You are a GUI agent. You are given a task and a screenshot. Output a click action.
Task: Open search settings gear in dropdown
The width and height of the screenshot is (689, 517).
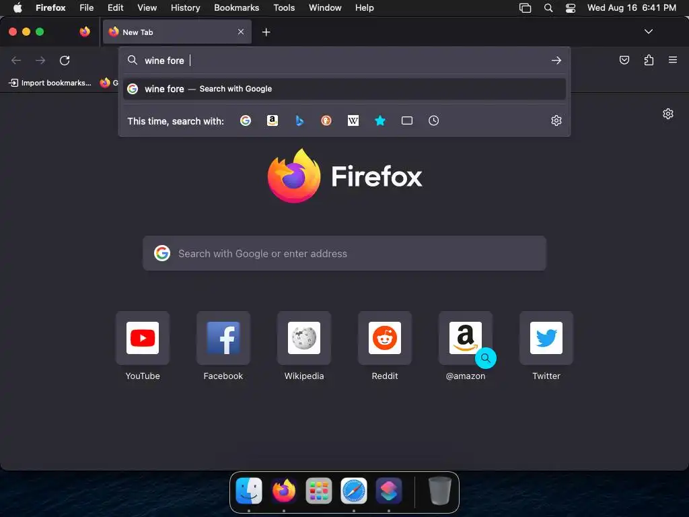556,120
